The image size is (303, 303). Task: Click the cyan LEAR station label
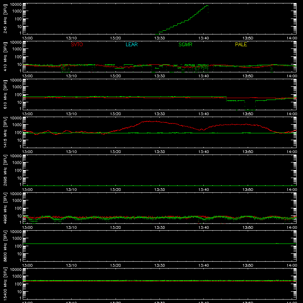tap(131, 44)
